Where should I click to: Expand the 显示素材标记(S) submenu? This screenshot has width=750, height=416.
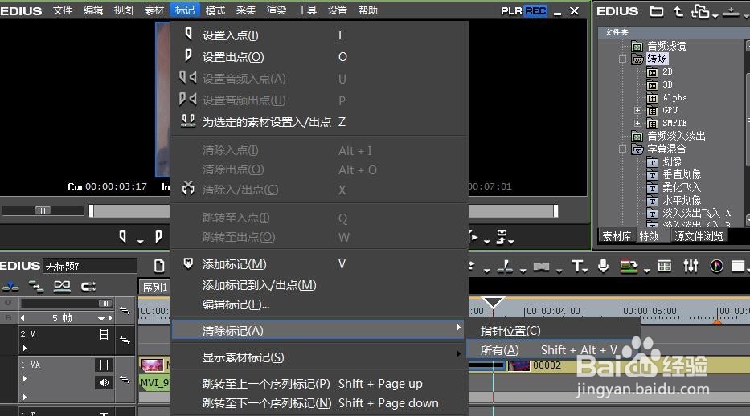click(319, 357)
